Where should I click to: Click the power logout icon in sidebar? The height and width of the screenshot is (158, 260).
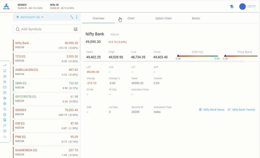[5, 137]
